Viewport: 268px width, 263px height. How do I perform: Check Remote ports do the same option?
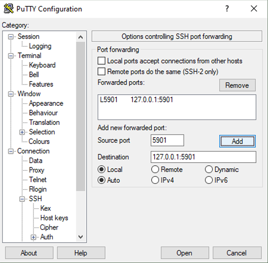[102, 71]
